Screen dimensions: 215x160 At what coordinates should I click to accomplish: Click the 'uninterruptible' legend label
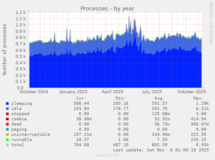pos(31,135)
